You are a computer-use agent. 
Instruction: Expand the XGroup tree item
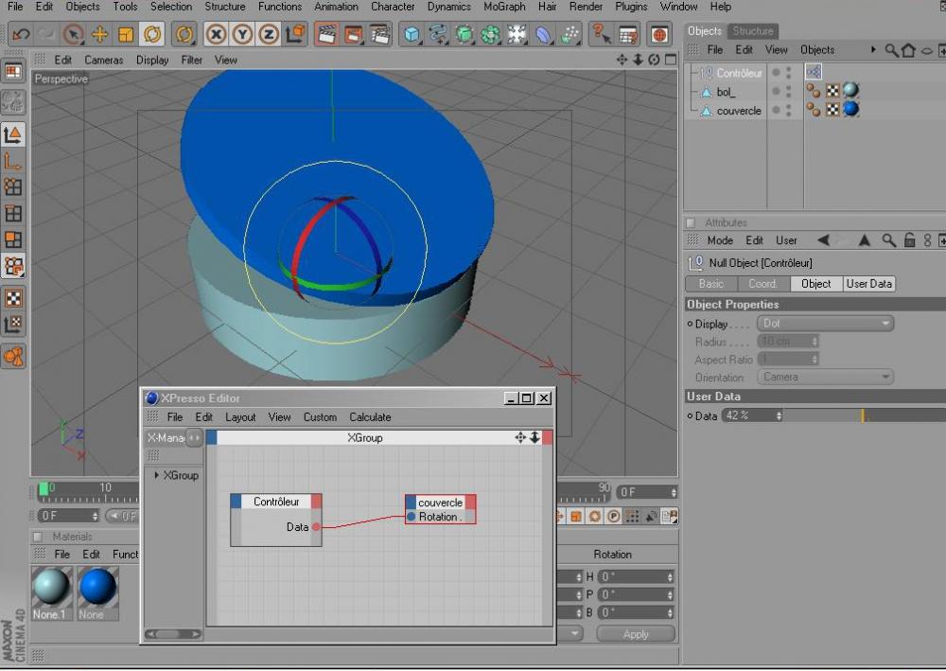pos(156,475)
